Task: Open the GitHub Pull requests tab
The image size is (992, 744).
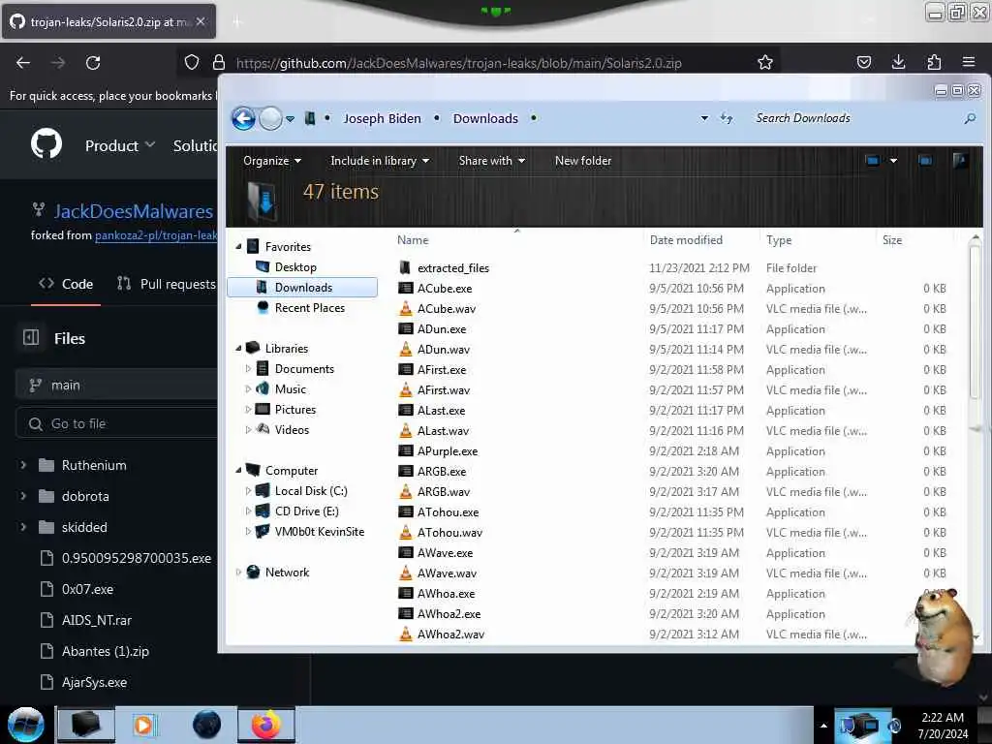Action: (167, 284)
